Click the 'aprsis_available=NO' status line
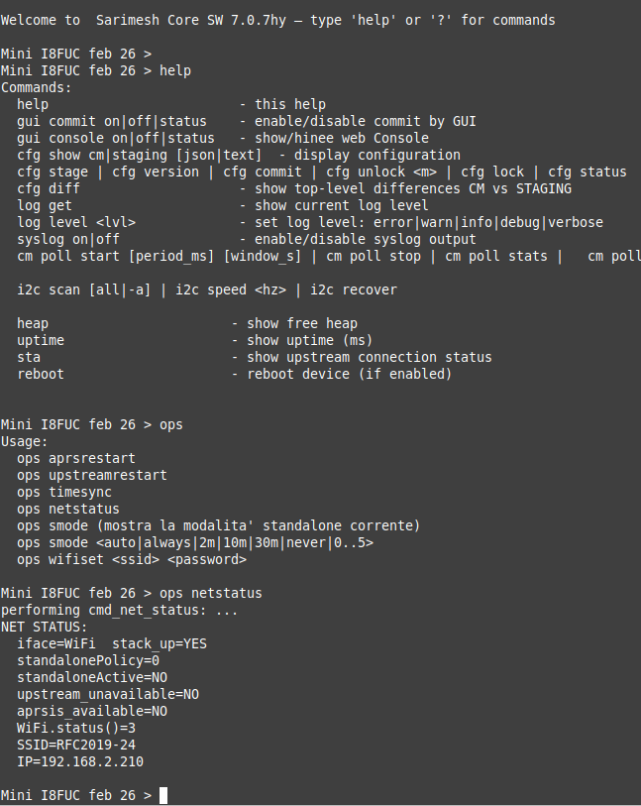 click(x=91, y=711)
